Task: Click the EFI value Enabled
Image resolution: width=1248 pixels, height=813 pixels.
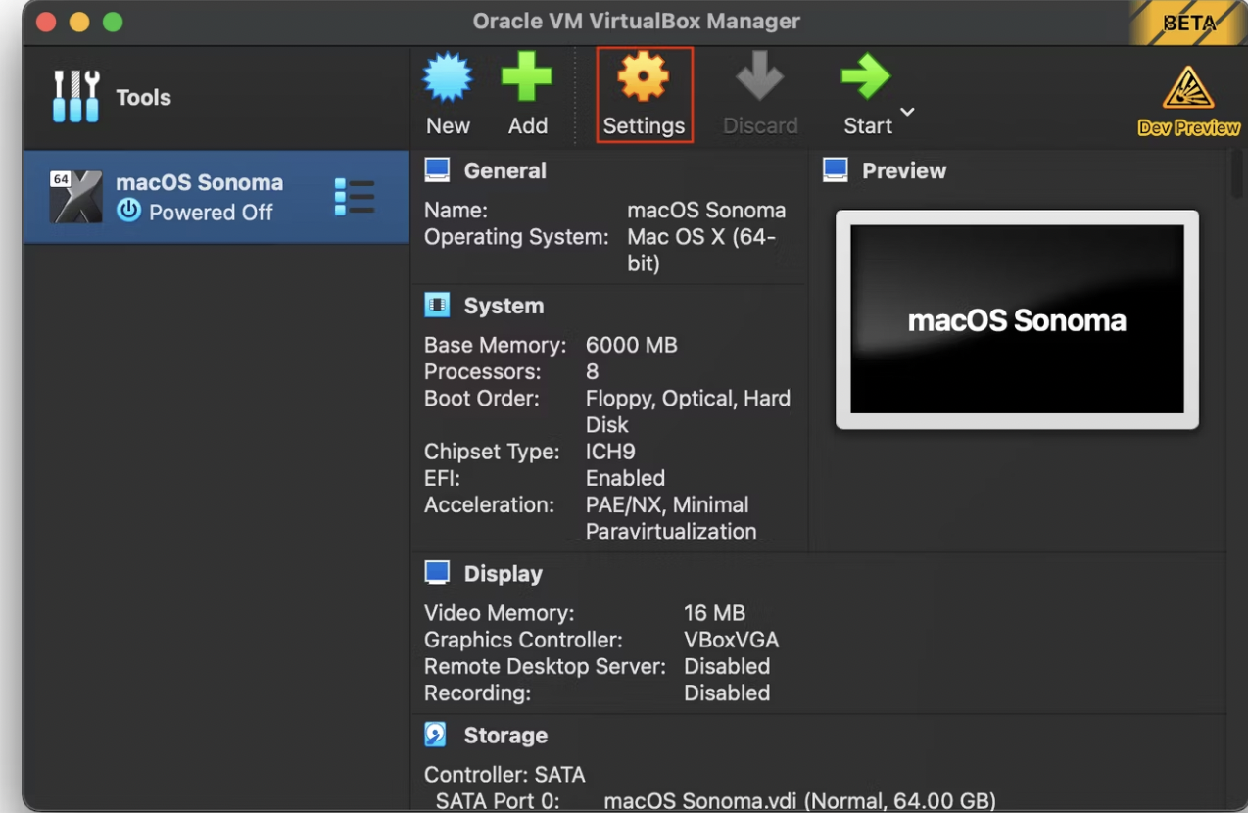Action: tap(625, 478)
